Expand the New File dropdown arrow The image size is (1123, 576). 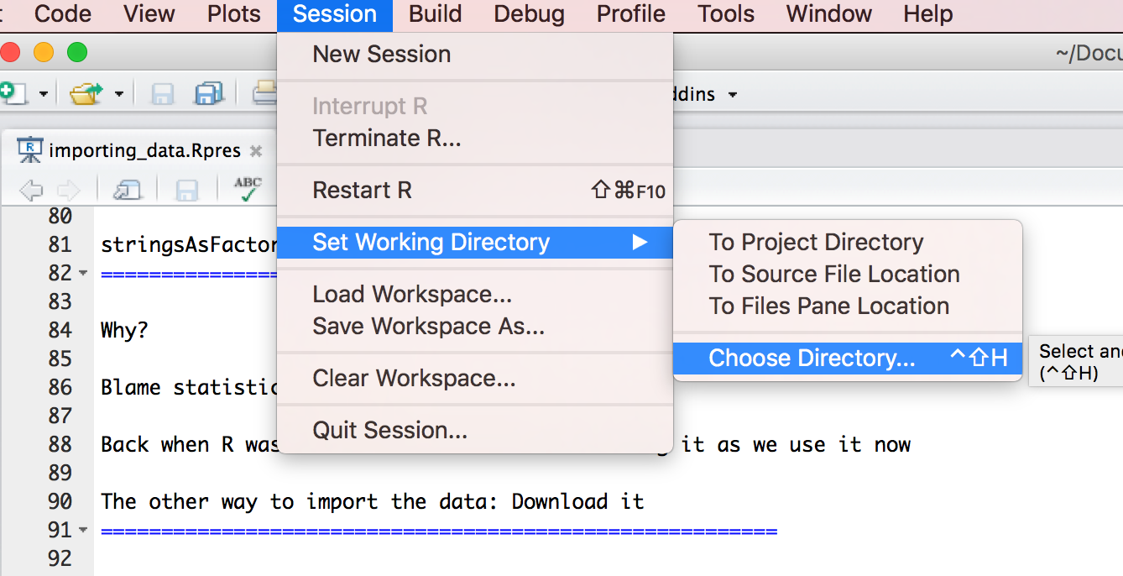pyautogui.click(x=43, y=94)
